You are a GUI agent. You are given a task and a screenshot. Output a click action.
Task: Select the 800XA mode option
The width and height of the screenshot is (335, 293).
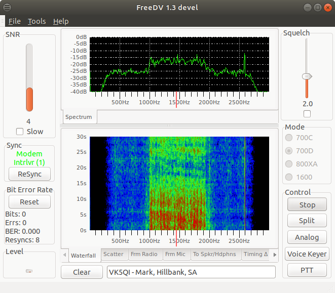point(289,163)
